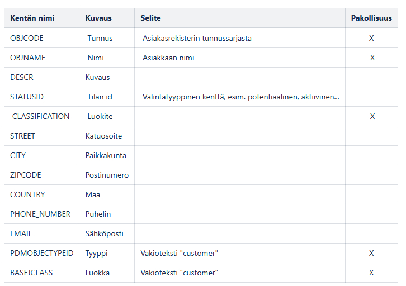
Task: Select the PHONE_NUMBER field name cell
Action: tap(40, 214)
